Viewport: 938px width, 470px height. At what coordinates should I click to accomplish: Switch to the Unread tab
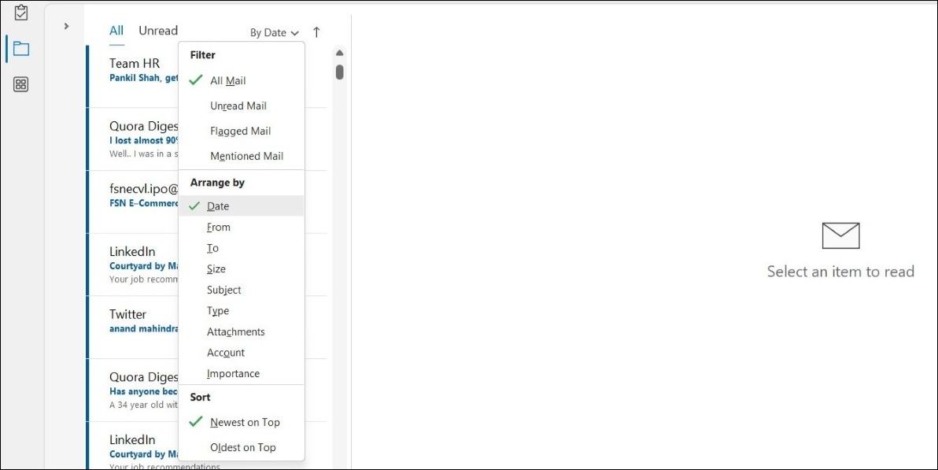(157, 30)
